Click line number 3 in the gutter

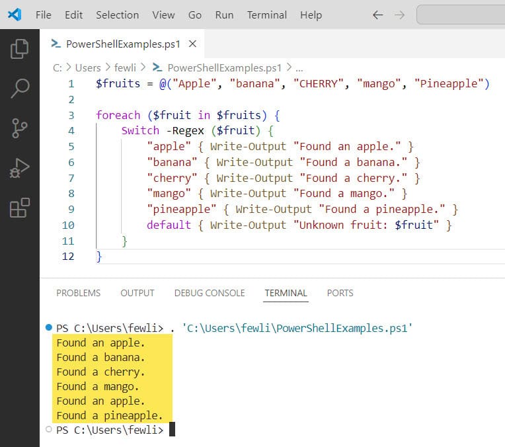[71, 115]
